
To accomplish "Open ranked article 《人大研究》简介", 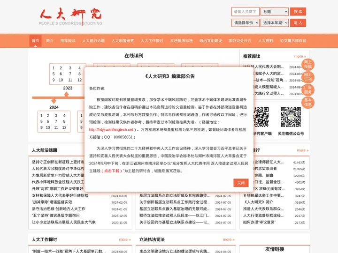I will pyautogui.click(x=258, y=202).
